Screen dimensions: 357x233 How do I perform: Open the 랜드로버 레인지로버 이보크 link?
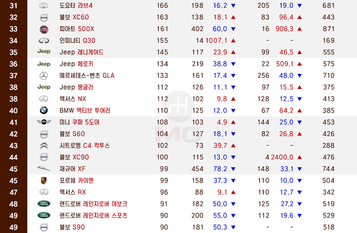click(x=94, y=204)
